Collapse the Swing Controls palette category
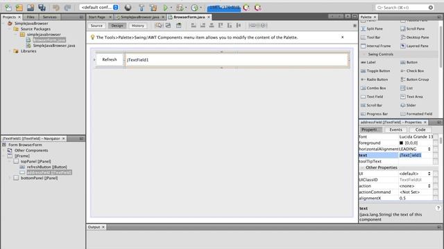Image resolution: width=444 pixels, height=249 pixels. 364,54
